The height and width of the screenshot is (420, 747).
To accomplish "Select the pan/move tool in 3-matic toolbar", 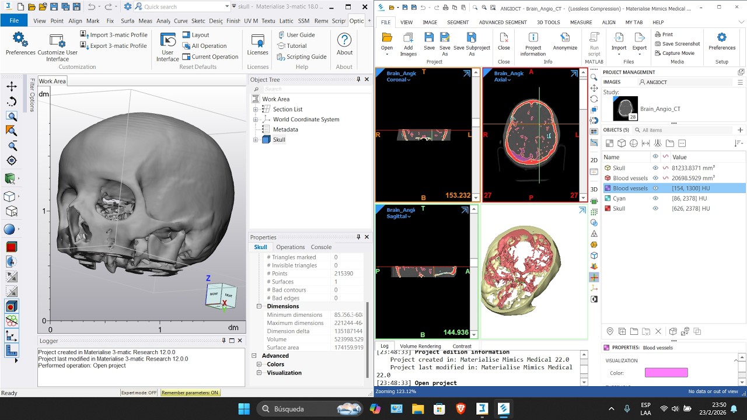I will (x=11, y=86).
